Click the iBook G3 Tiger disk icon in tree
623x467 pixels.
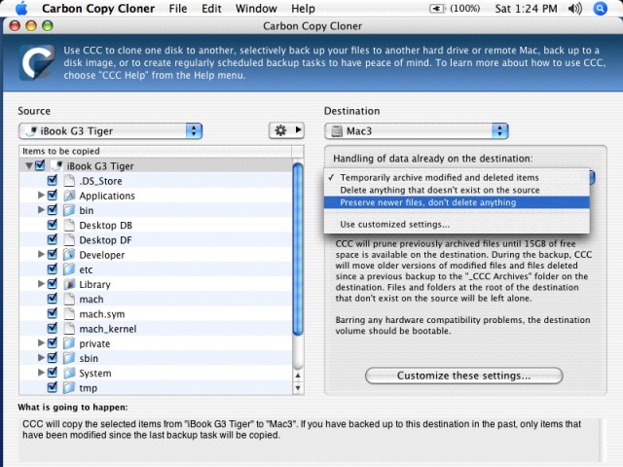[56, 165]
